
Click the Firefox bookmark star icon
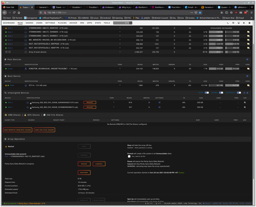tap(200, 13)
